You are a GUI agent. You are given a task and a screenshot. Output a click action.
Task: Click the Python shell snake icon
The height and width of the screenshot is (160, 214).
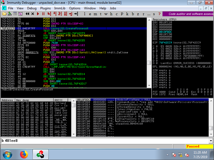[10, 14]
